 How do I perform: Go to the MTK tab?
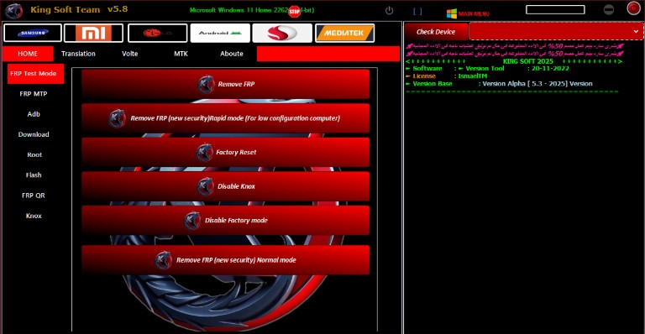coord(181,54)
